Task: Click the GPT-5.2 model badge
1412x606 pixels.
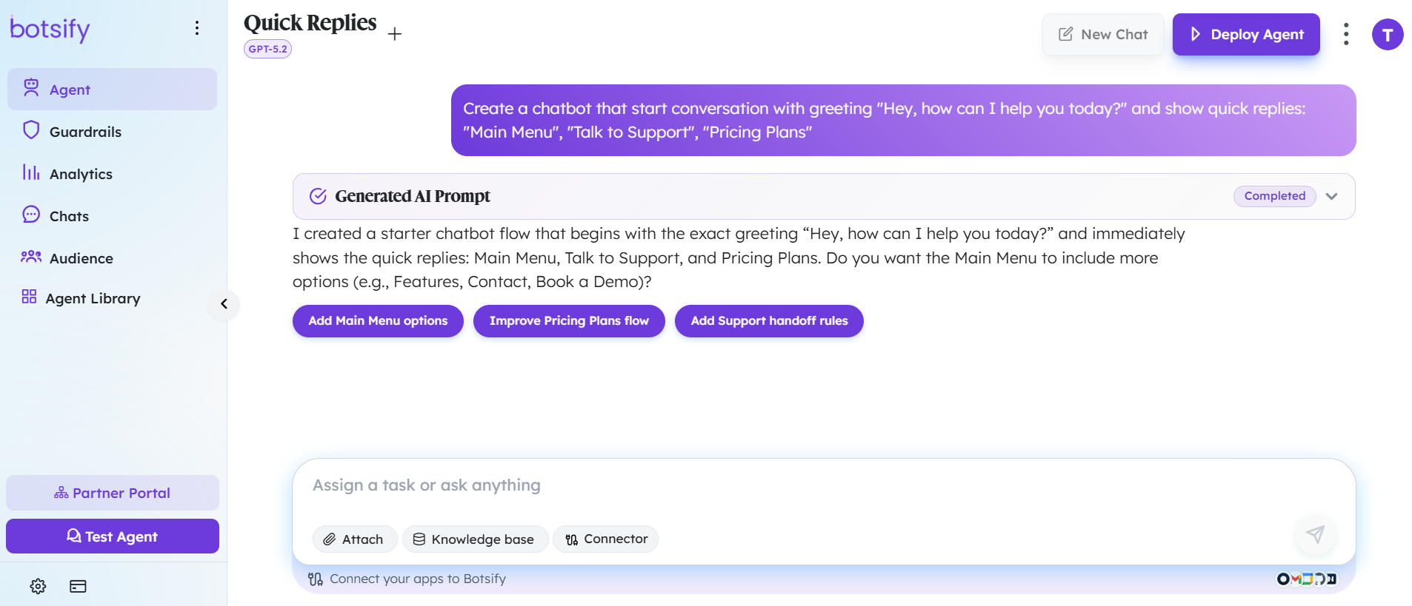Action: click(267, 49)
